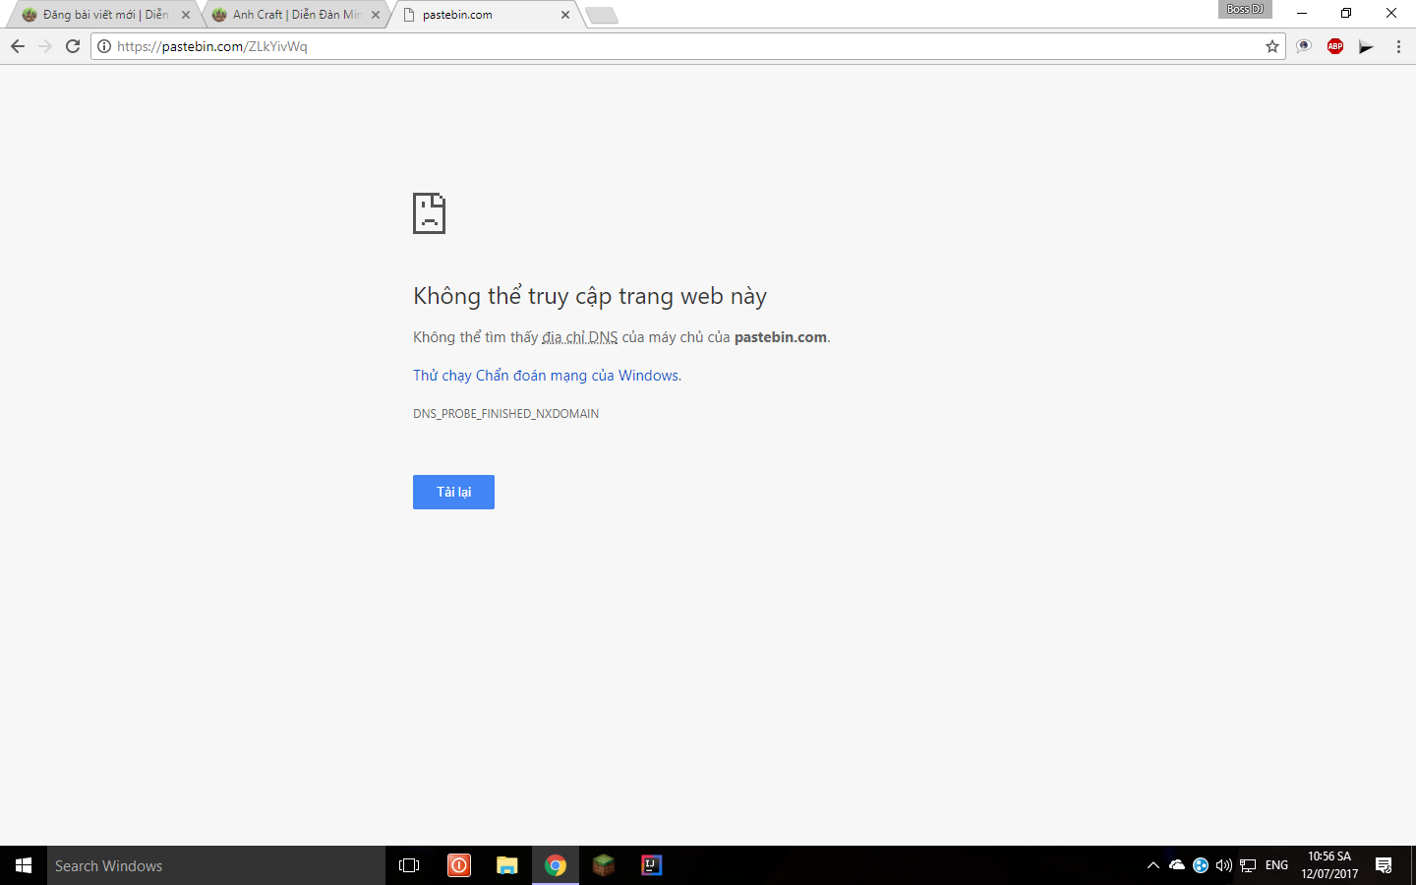
Task: Click the chat bubble extension icon
Action: coord(1304,46)
